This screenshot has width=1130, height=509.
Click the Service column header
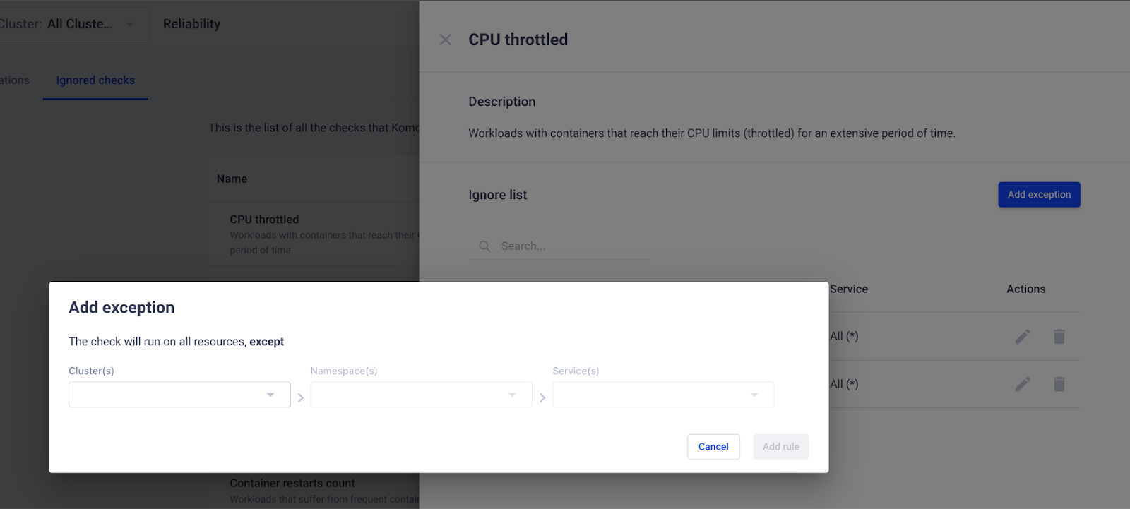click(x=849, y=289)
